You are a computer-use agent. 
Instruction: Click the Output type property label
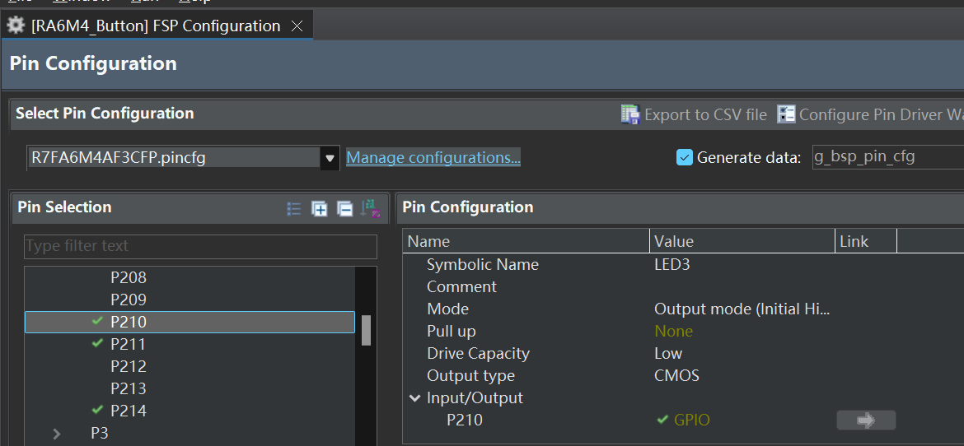tap(470, 375)
